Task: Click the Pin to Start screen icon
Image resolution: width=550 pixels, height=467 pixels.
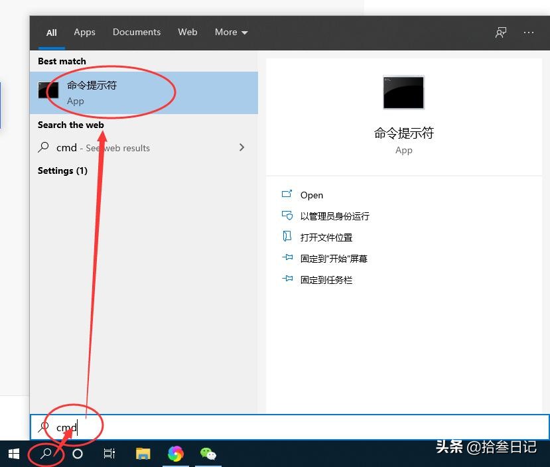Action: pyautogui.click(x=288, y=258)
